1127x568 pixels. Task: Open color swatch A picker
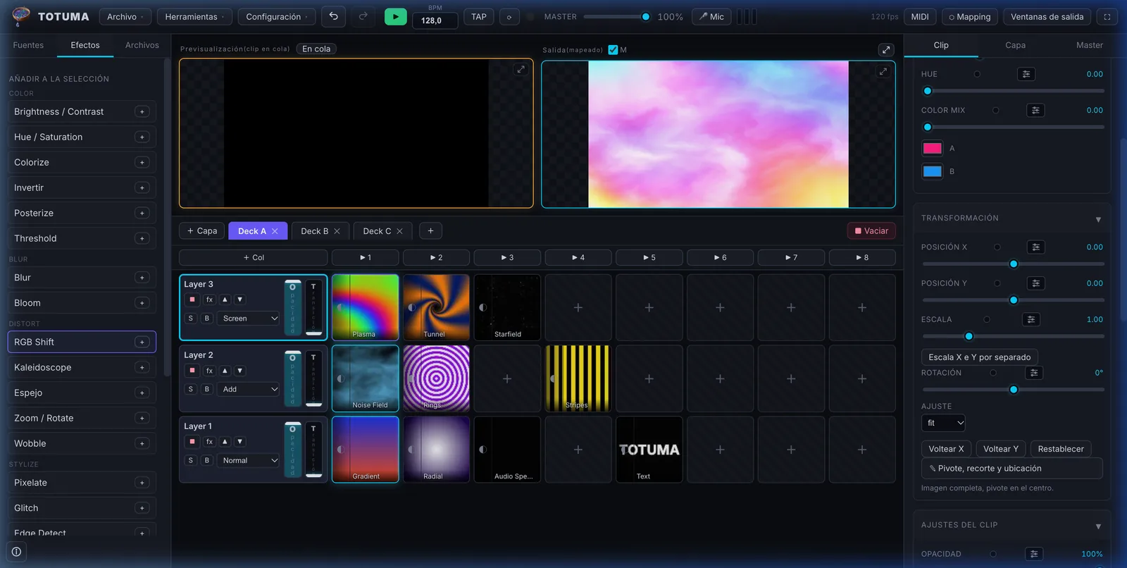coord(932,148)
